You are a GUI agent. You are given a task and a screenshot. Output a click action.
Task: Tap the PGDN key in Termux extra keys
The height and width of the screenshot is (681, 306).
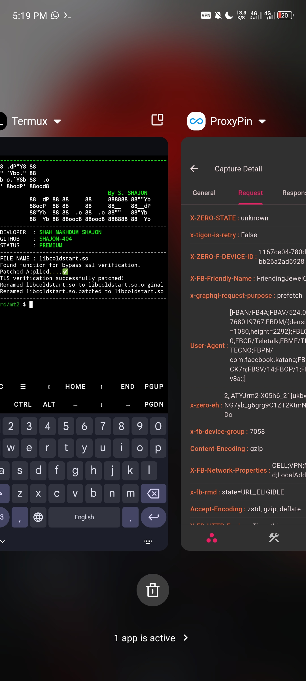pyautogui.click(x=154, y=404)
